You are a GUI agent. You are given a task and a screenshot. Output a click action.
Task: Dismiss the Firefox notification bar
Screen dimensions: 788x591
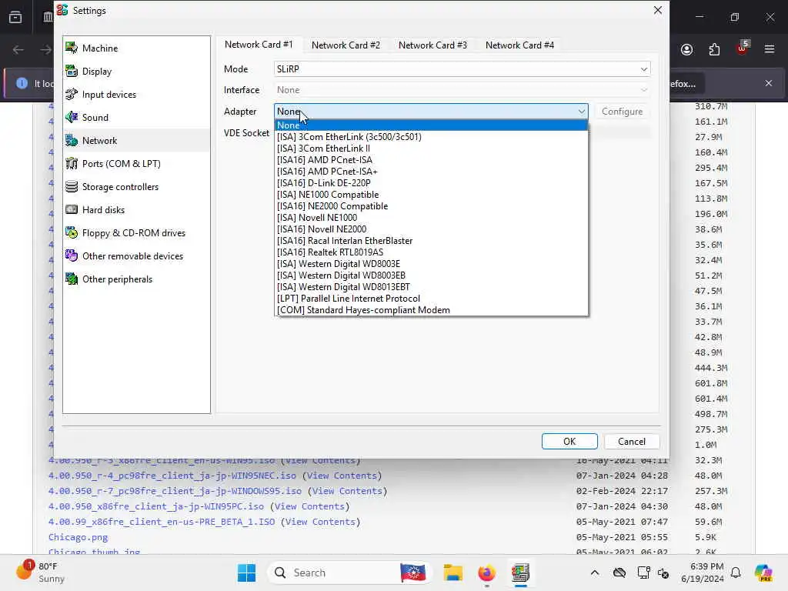pyautogui.click(x=769, y=83)
